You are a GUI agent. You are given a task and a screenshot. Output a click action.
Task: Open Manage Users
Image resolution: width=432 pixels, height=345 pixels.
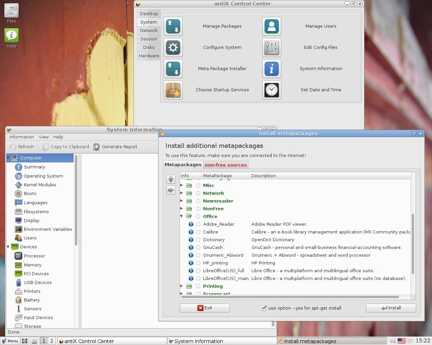271,26
